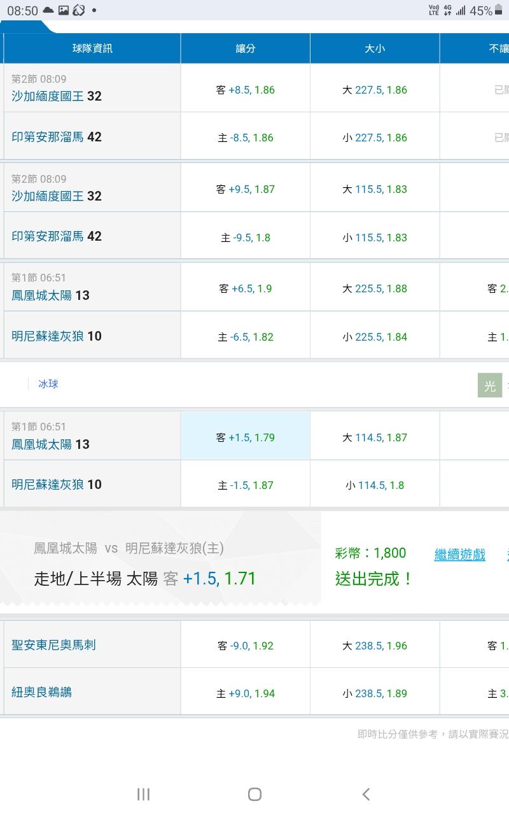The width and height of the screenshot is (509, 815).
Task: Tap 大 114.5, 1.87 first-half over odds
Action: click(375, 437)
